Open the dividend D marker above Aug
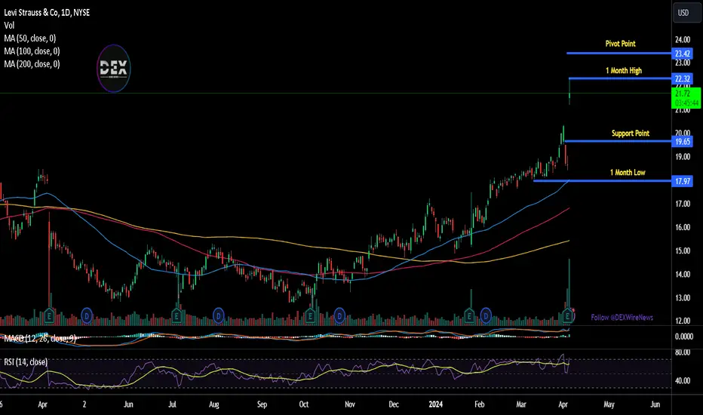 click(218, 316)
